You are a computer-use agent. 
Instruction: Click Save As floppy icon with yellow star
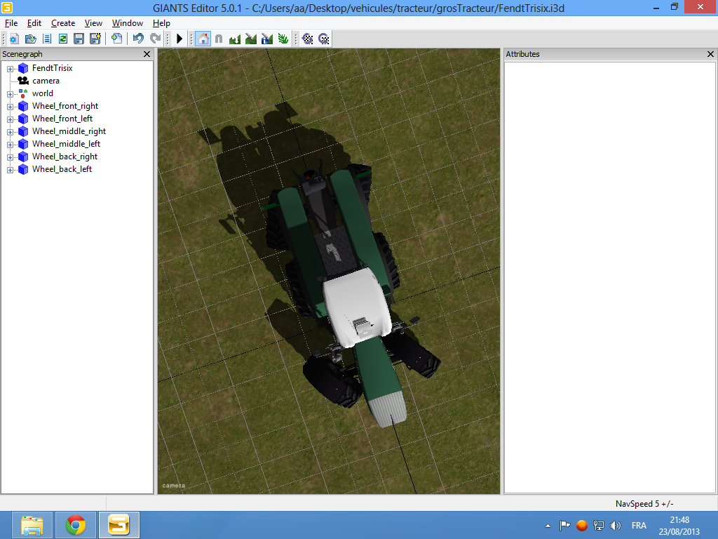click(95, 39)
